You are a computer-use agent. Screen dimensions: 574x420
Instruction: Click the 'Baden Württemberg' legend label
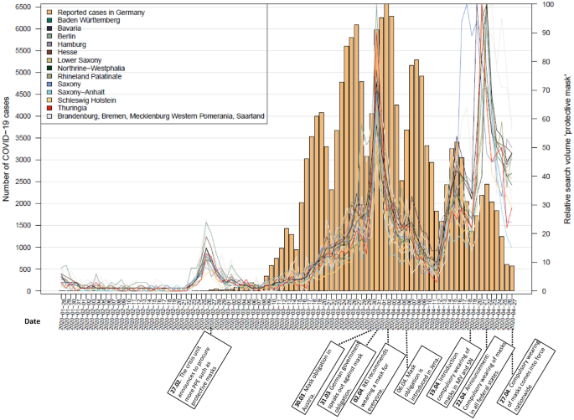pos(89,20)
